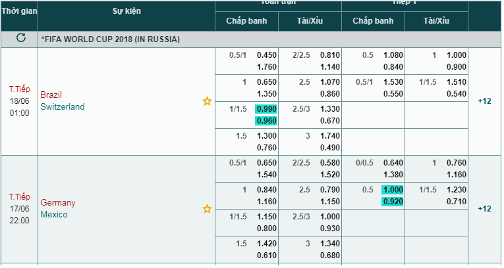Show +12 extra bets for Germany match
The image size is (504, 268).
pos(485,209)
